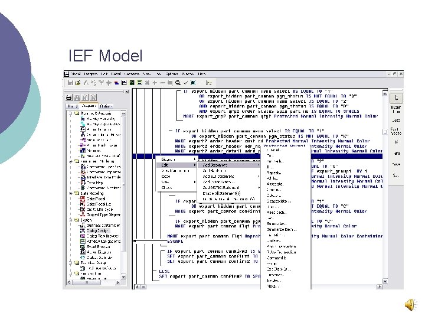Click the minus sign toolbar icon
Screen dimensions: 425x319
(162, 83)
